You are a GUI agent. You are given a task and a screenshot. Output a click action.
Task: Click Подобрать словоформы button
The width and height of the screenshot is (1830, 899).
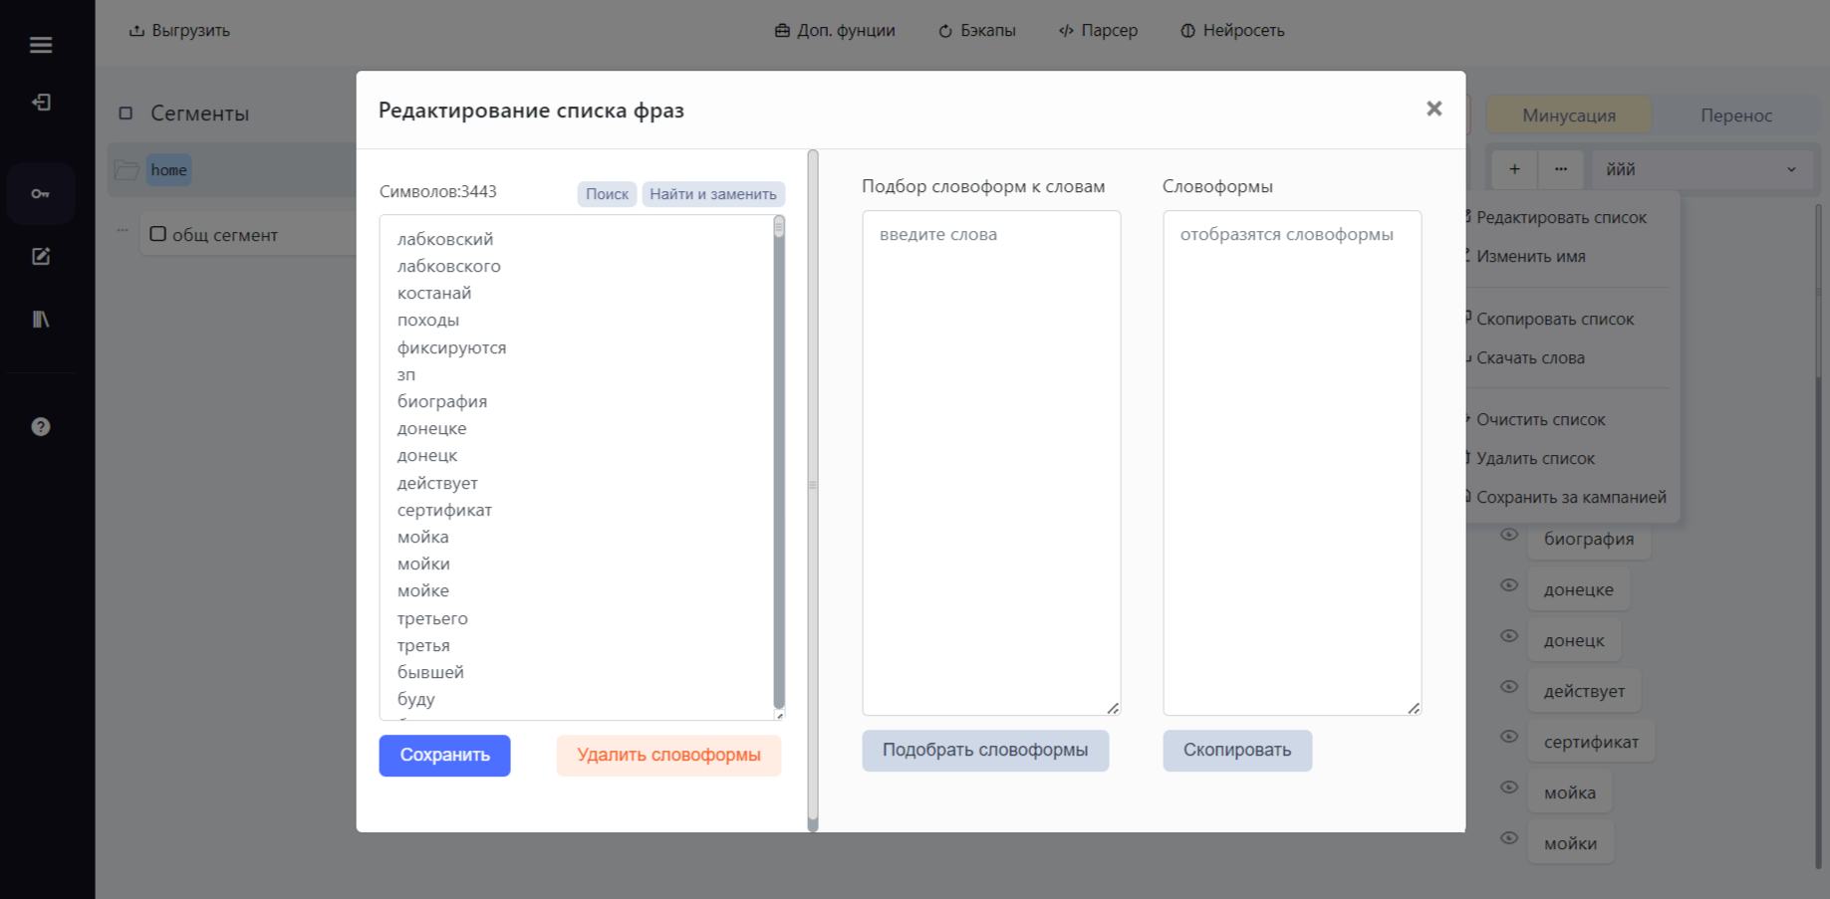coord(985,751)
